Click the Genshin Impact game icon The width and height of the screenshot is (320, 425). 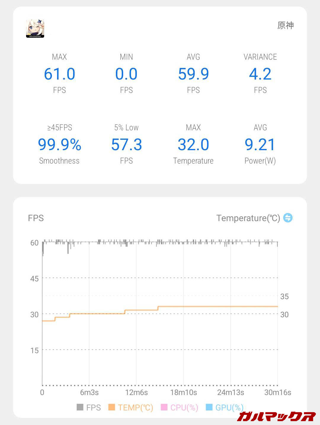tap(35, 28)
